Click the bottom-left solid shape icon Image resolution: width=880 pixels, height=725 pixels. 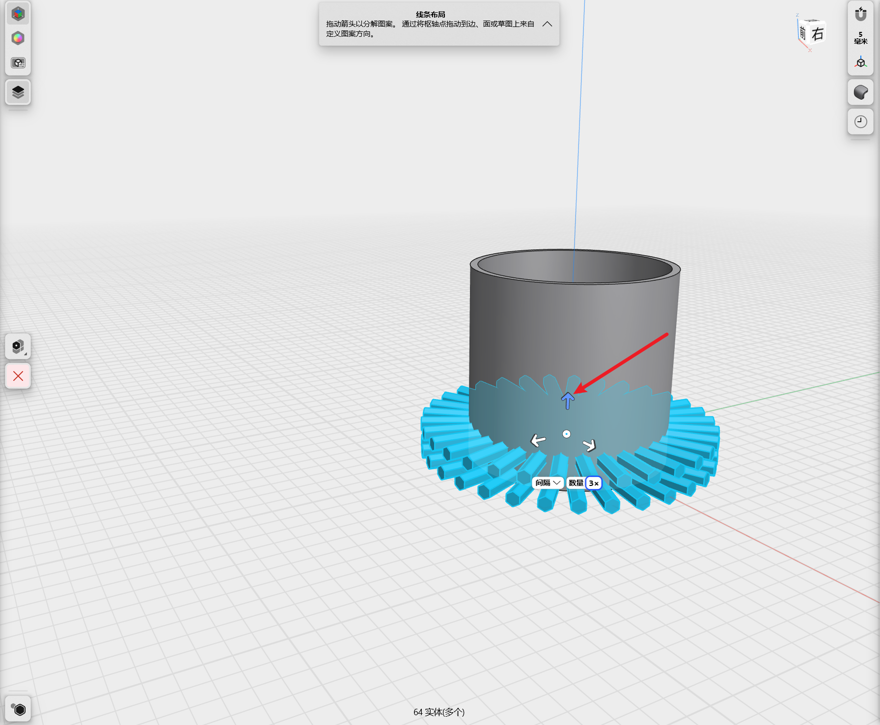pos(18,709)
